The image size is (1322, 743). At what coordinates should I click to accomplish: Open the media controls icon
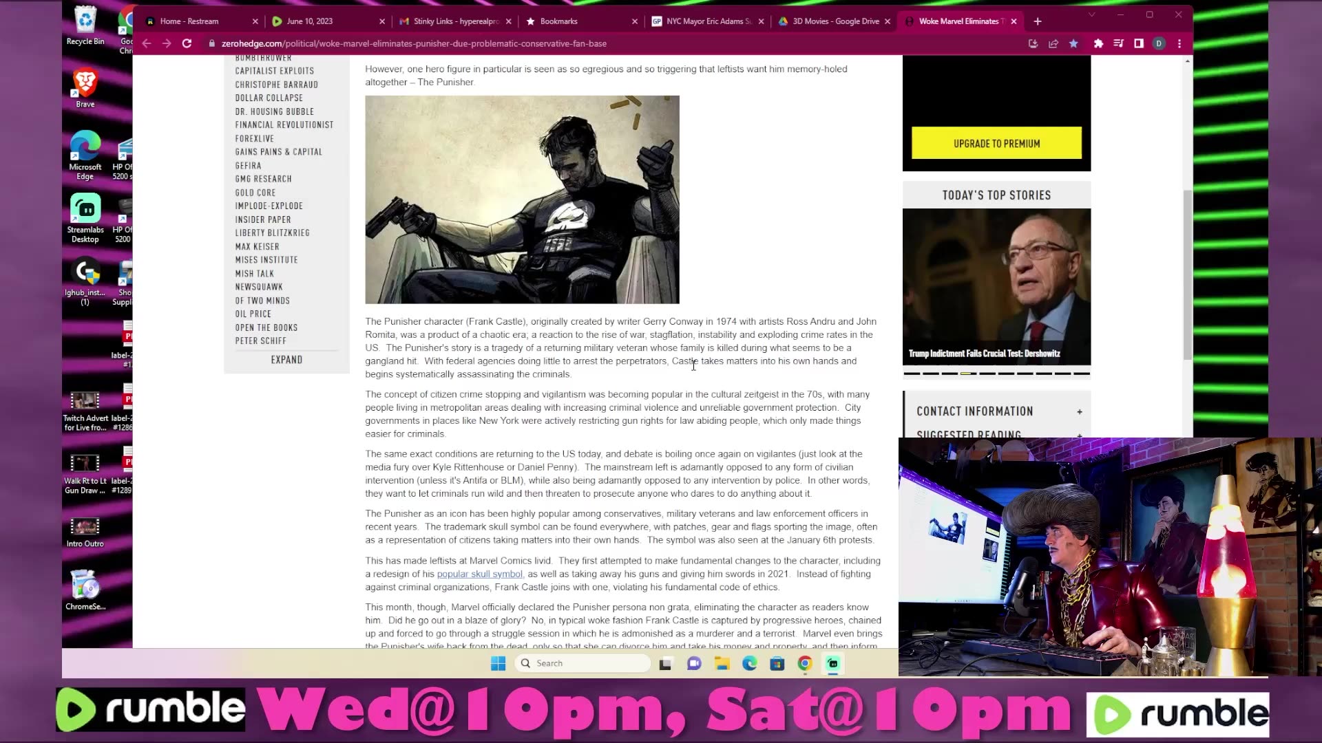click(x=1118, y=43)
